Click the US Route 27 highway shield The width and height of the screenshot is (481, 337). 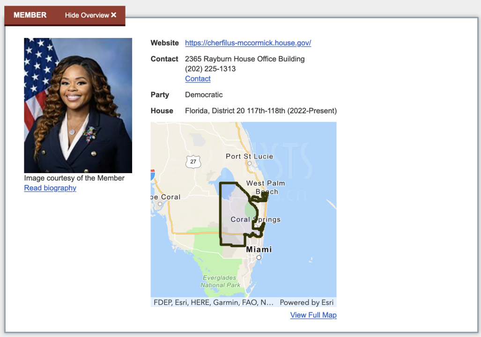tap(192, 162)
